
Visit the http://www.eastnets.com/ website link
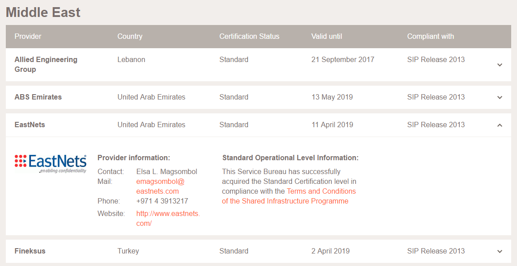(x=168, y=218)
